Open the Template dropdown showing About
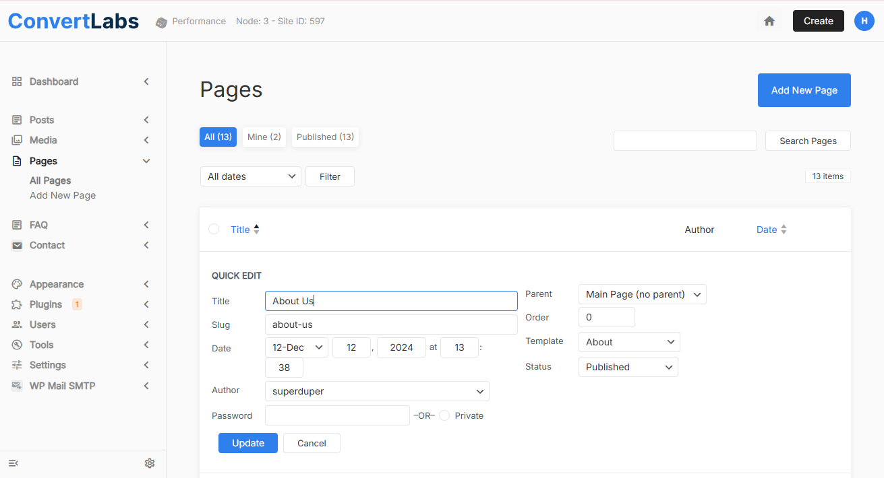Screen dimensions: 884x478 tap(628, 342)
